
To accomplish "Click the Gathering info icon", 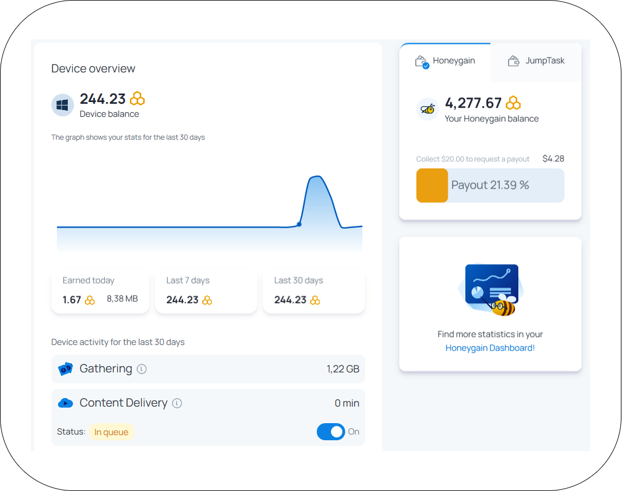I will [142, 369].
